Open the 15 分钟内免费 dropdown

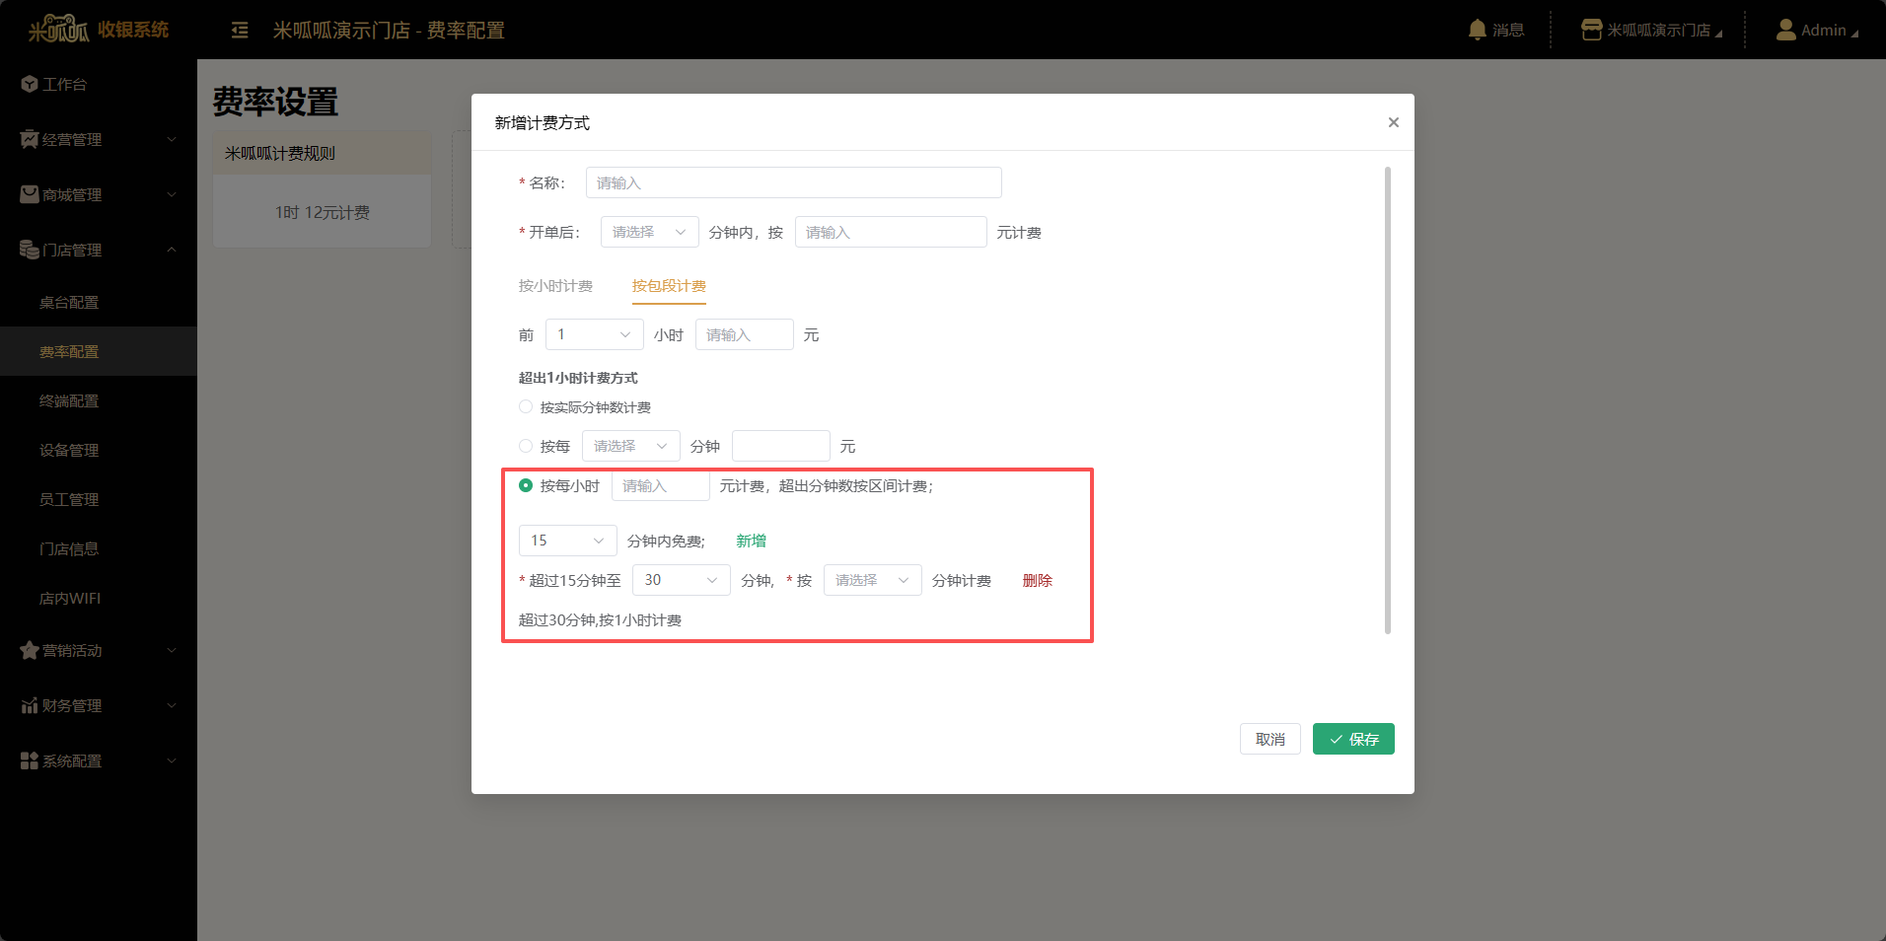(x=567, y=541)
